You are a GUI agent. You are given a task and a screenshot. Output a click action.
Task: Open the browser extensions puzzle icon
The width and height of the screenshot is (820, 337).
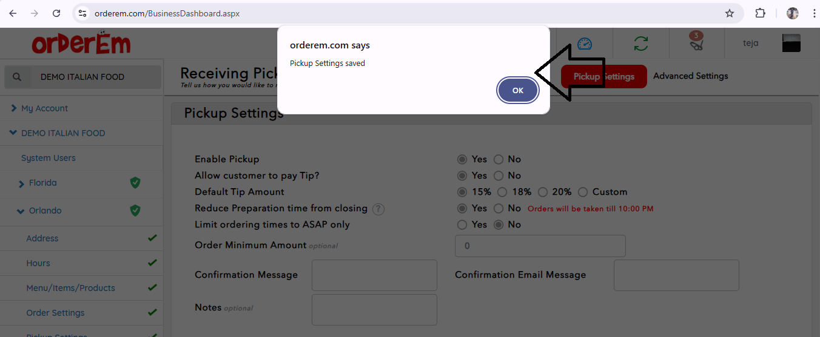pos(761,13)
